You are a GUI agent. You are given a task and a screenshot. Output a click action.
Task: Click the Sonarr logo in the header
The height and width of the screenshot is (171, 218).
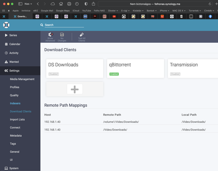[x=6, y=25]
